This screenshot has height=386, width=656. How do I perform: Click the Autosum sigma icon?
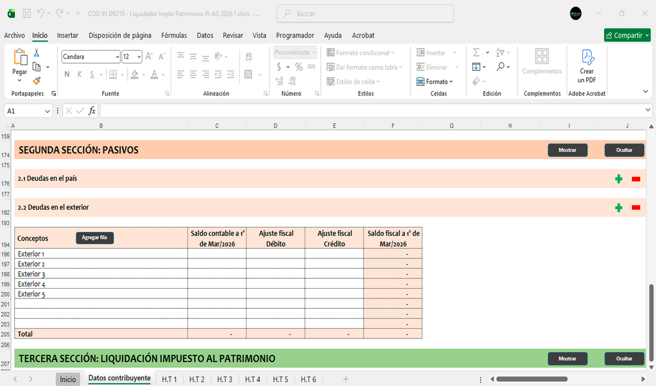point(476,52)
